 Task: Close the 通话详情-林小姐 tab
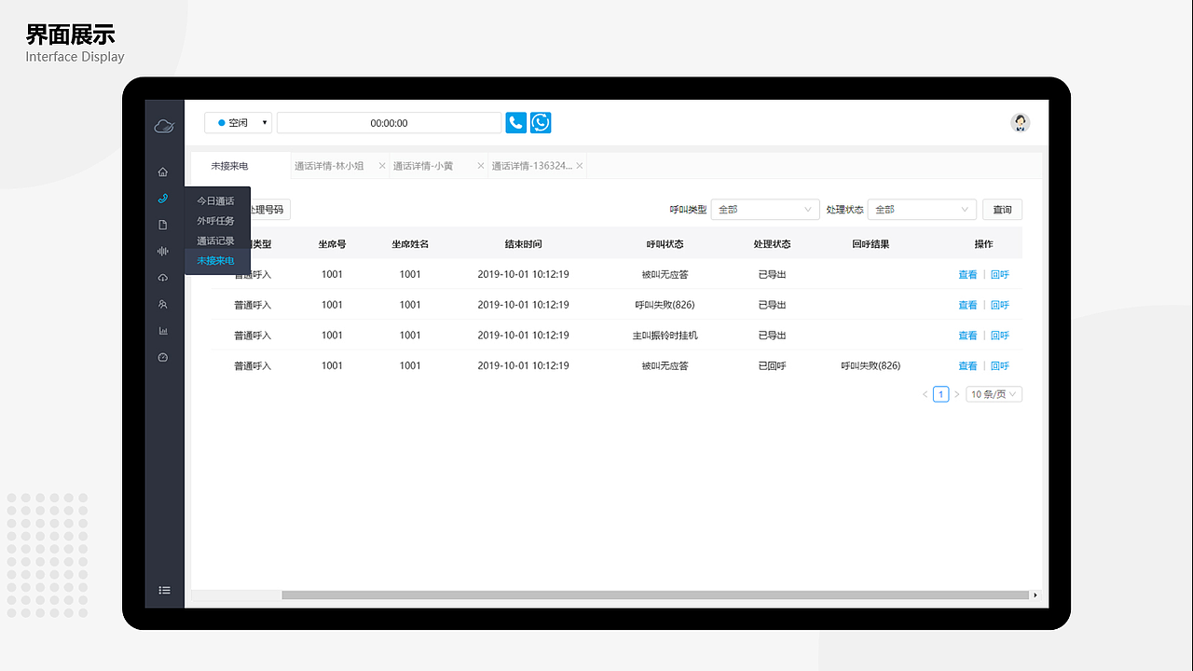381,165
